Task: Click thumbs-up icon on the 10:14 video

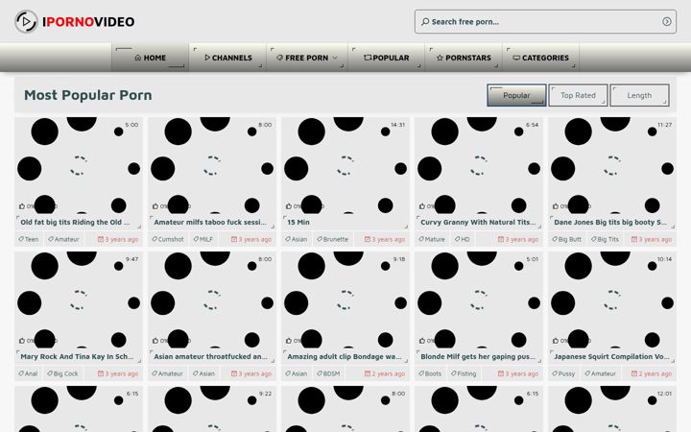Action: pyautogui.click(x=556, y=340)
